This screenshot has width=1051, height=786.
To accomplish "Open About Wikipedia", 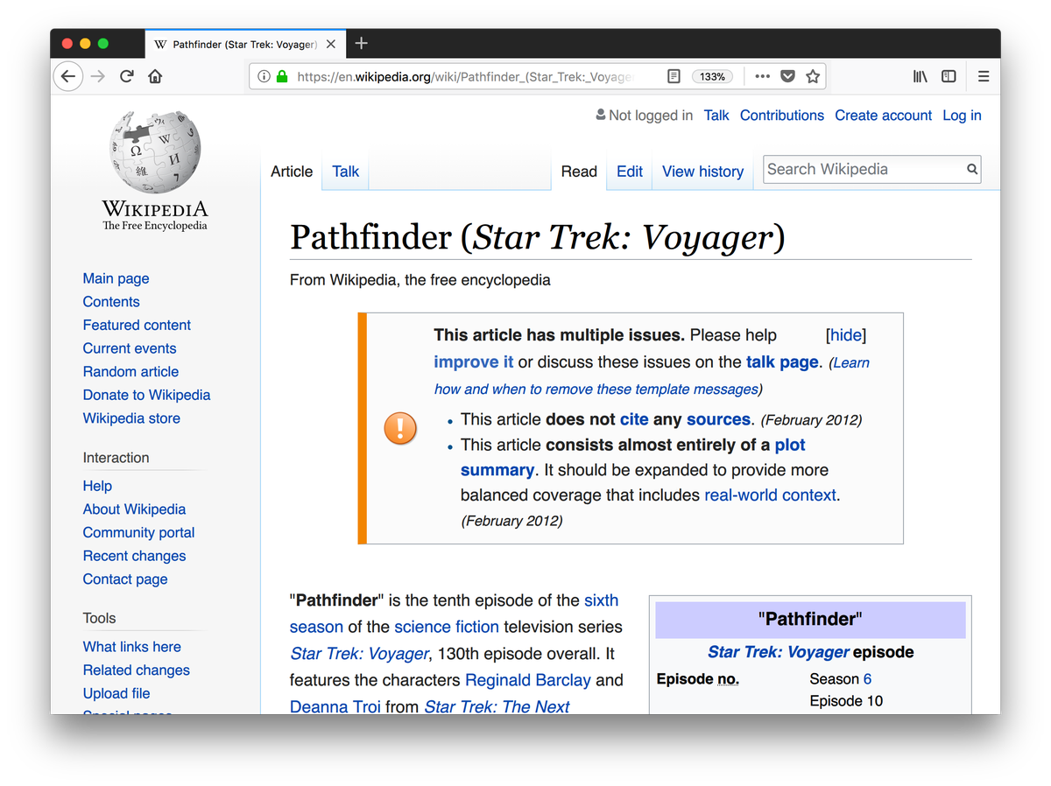I will tap(134, 509).
